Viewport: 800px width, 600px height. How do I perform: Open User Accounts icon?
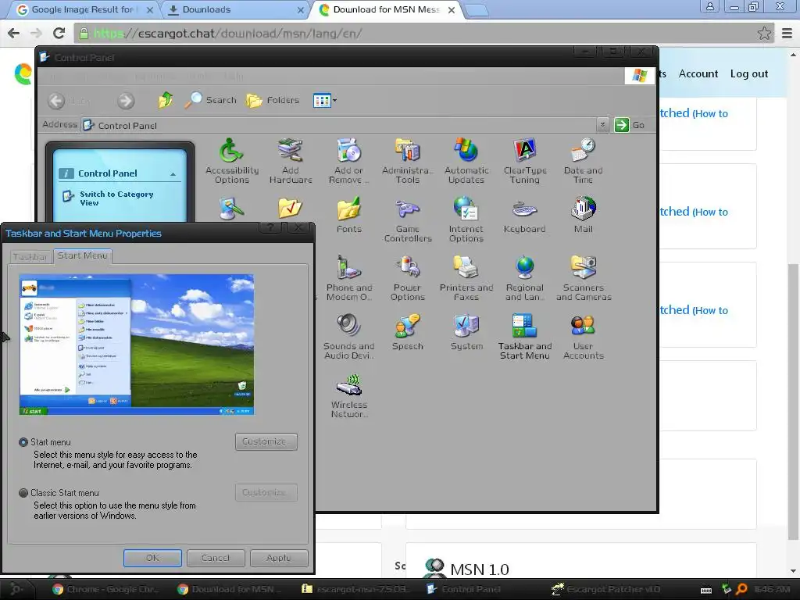tap(583, 337)
